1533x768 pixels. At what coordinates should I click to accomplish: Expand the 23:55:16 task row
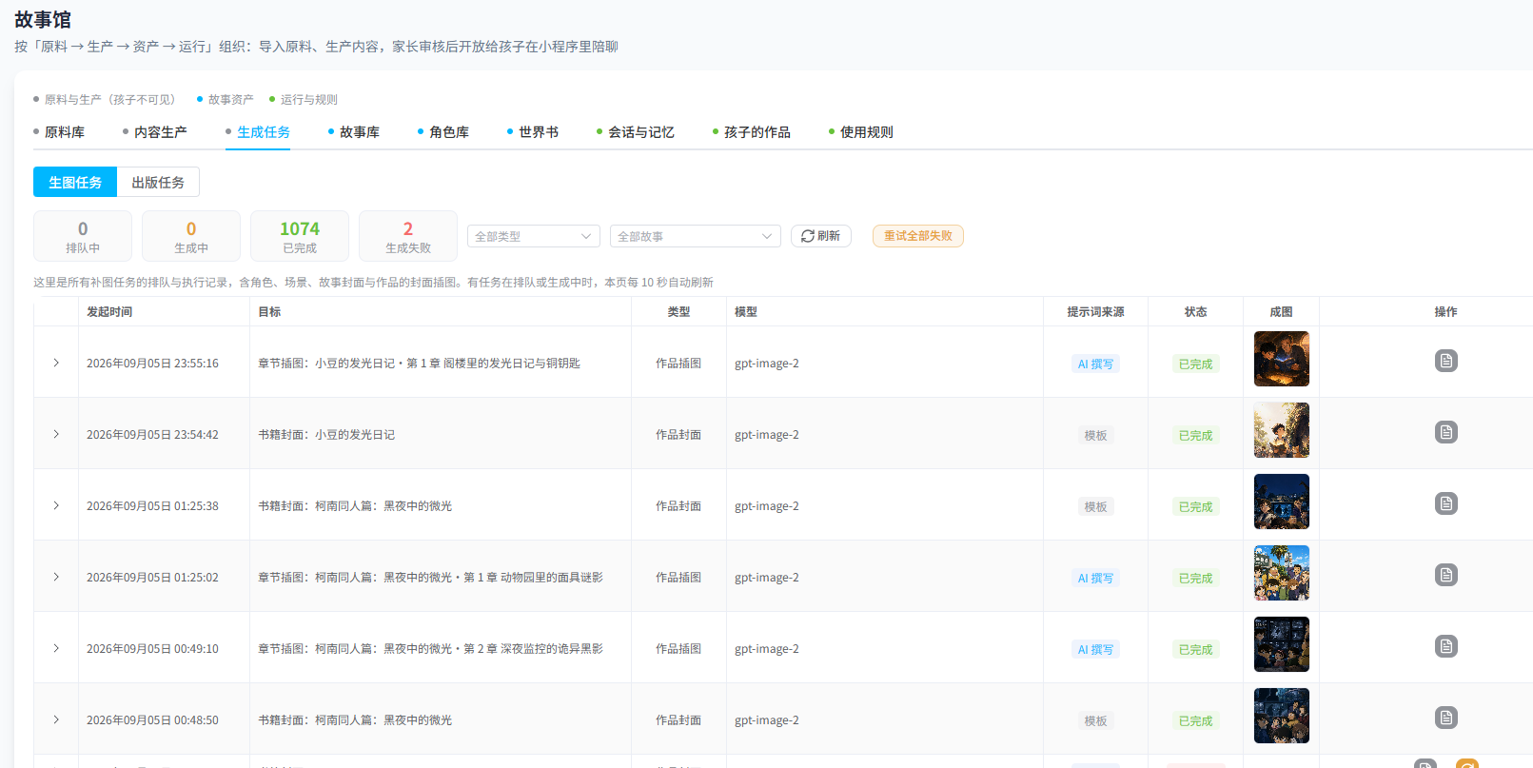point(56,363)
